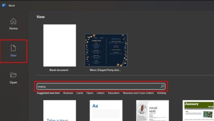The width and height of the screenshot is (214, 121).
Task: Select the Take a tour template
Action: tap(60, 110)
